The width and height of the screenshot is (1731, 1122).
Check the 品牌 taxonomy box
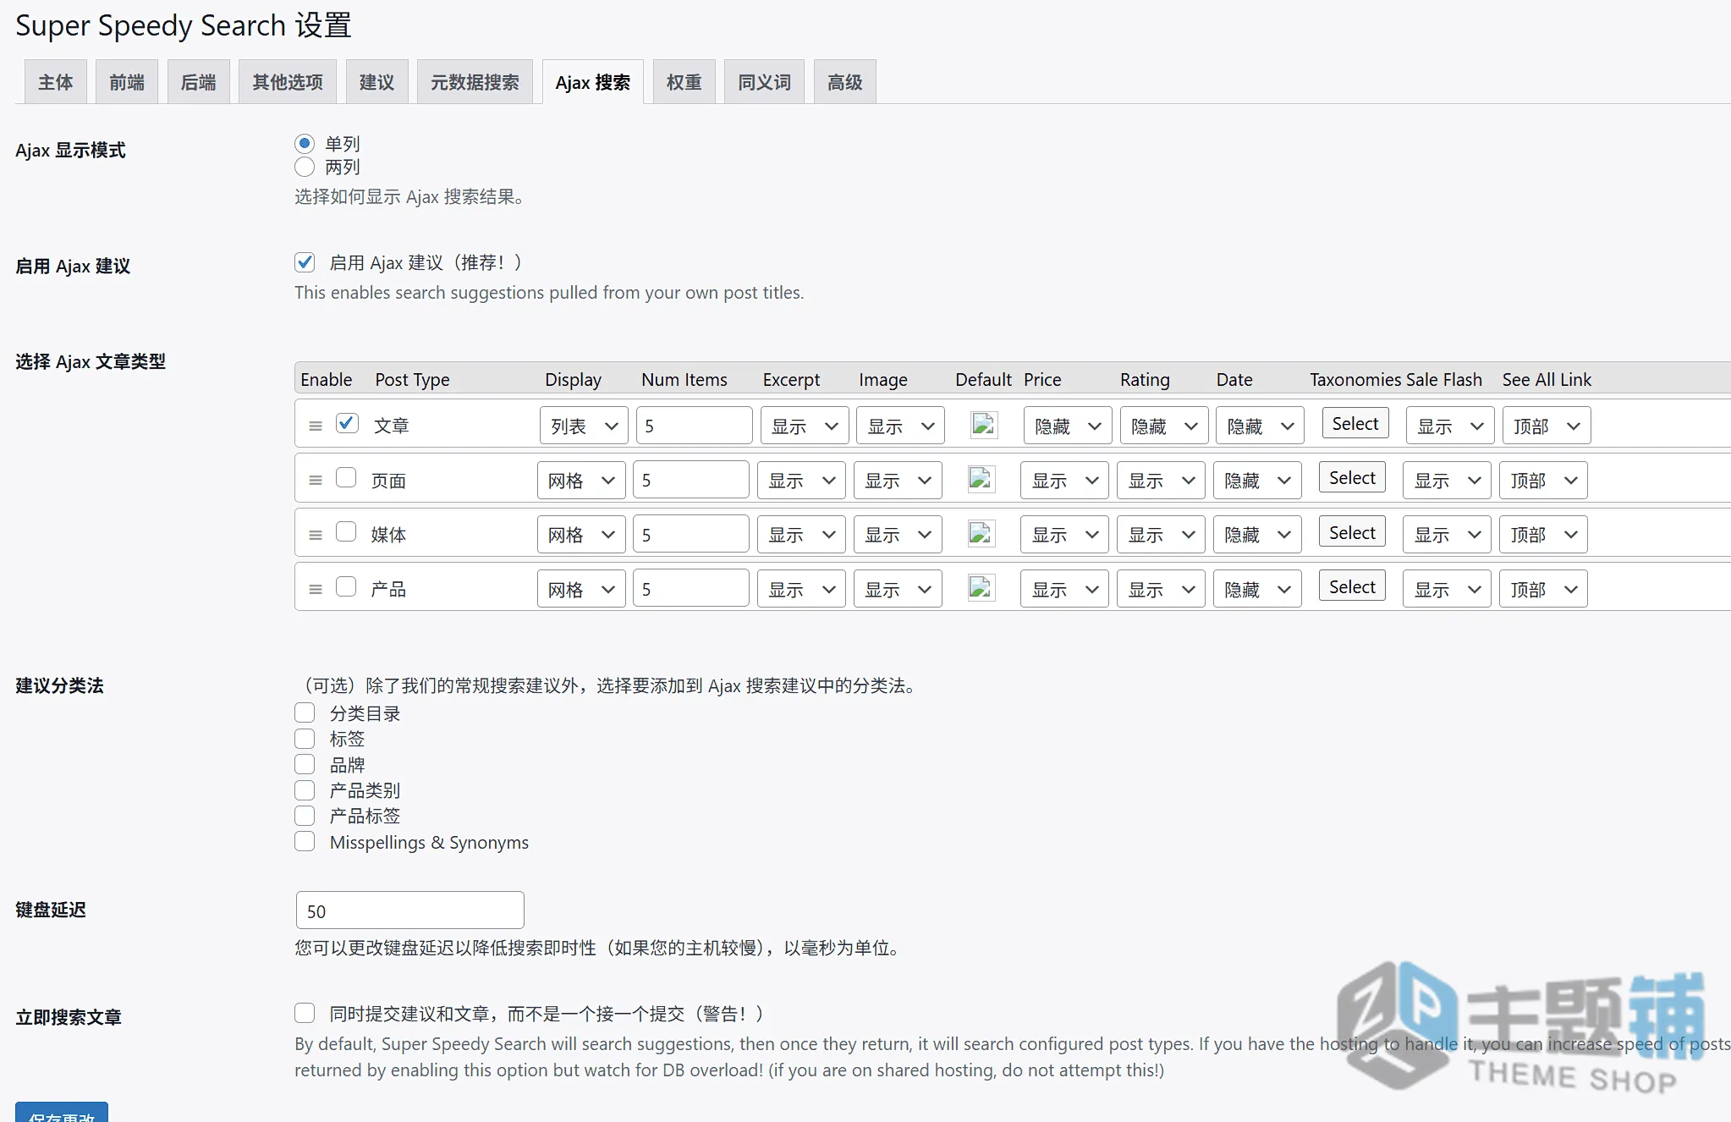pos(305,764)
